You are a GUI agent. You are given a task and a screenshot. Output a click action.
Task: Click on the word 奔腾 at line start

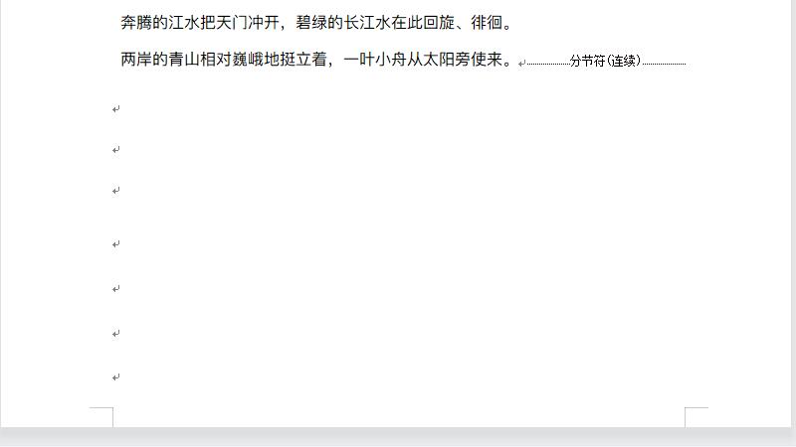(x=136, y=23)
